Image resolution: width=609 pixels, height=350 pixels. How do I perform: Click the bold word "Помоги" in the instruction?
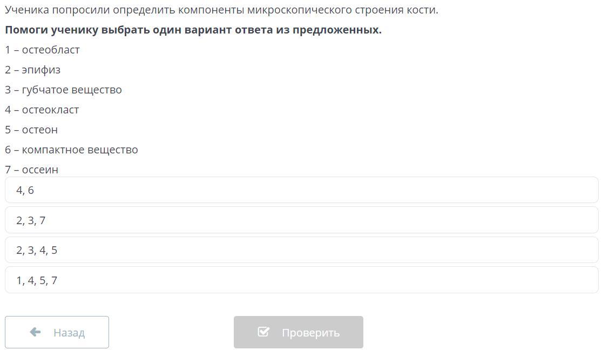coord(26,30)
